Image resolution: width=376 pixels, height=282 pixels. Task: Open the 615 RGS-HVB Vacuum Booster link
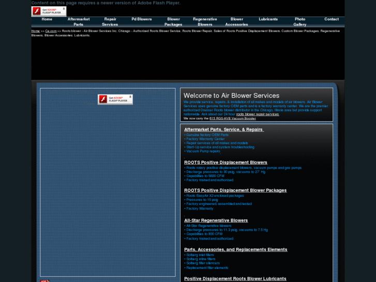pyautogui.click(x=233, y=118)
